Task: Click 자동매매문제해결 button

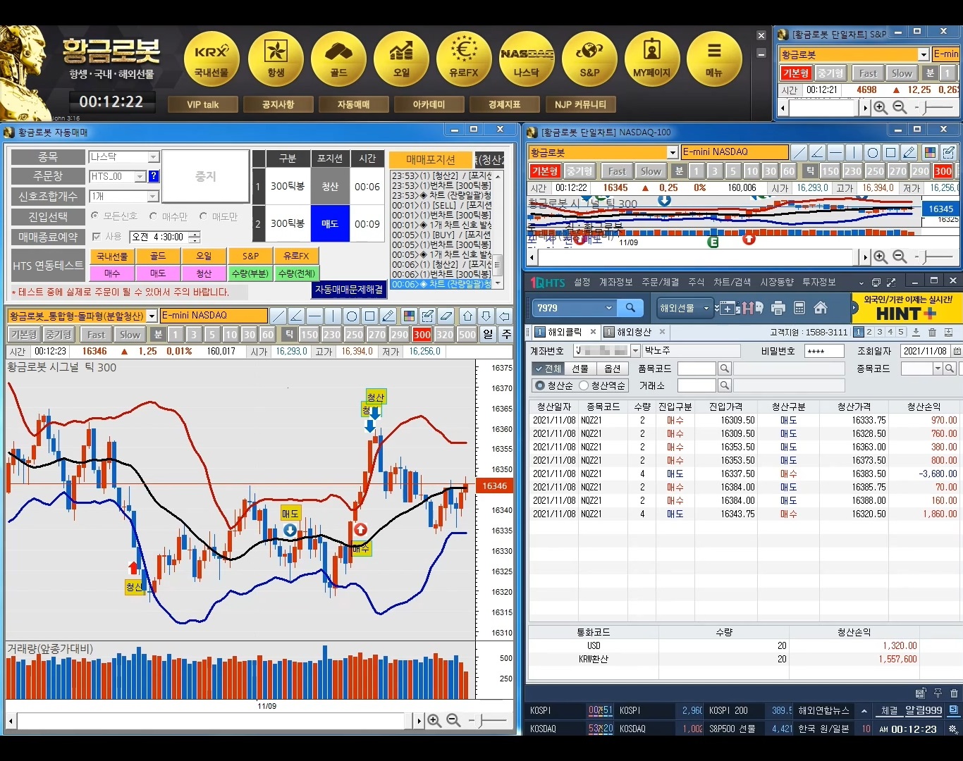Action: [349, 290]
